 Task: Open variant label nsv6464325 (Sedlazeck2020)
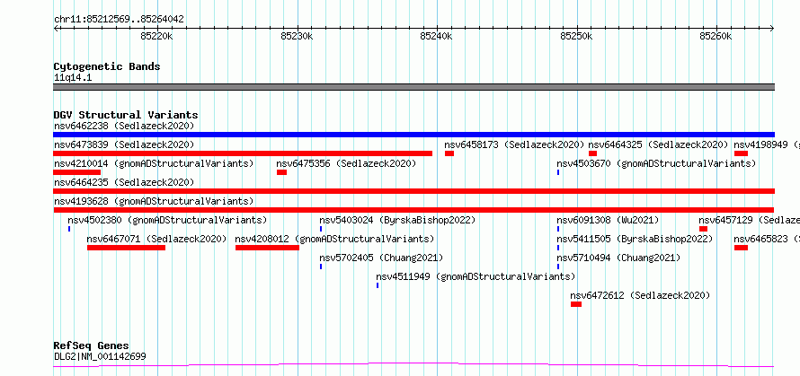click(x=658, y=144)
